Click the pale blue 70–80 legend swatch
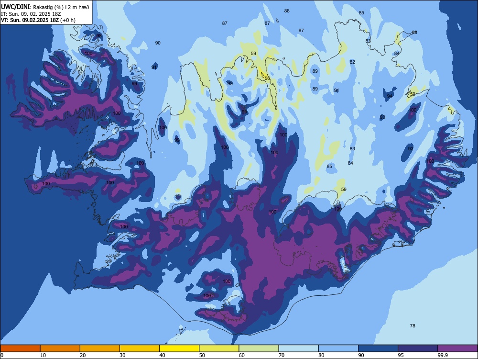Screen dimensions: 478x359 click(x=298, y=348)
